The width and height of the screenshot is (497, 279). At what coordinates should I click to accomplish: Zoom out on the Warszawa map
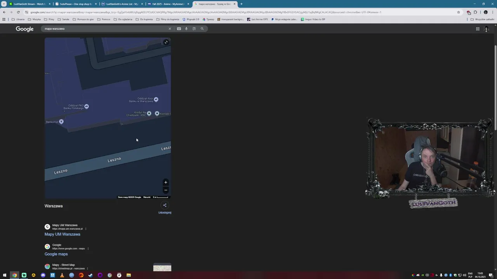coord(166,190)
